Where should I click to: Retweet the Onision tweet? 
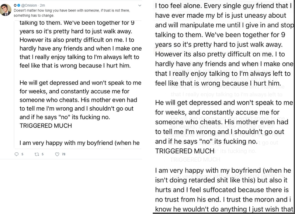click(37, 154)
